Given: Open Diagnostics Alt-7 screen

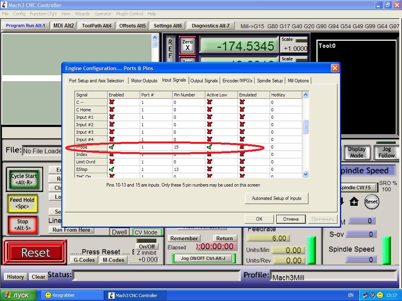Looking at the screenshot, I should (211, 25).
